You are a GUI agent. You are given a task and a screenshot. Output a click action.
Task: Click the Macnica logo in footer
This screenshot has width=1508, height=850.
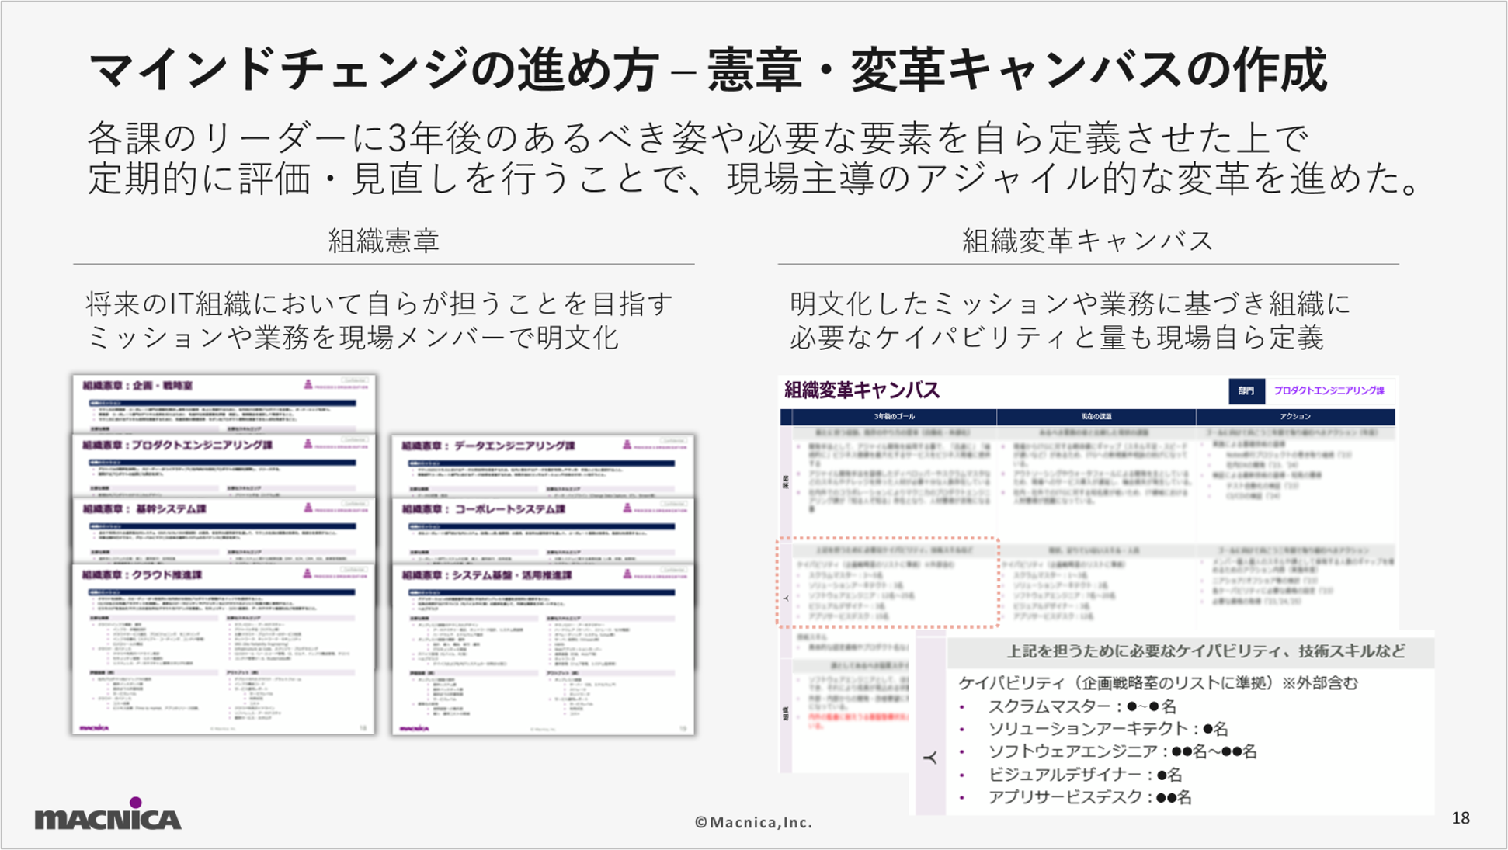pyautogui.click(x=108, y=815)
